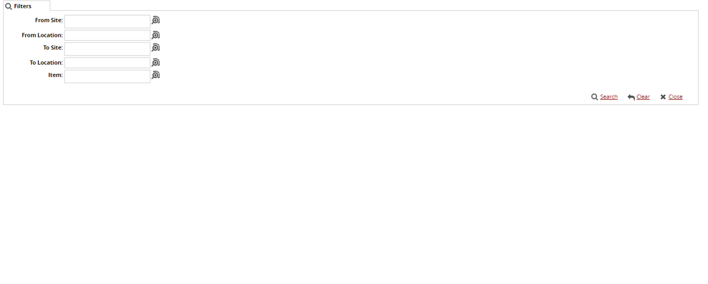708x284 pixels.
Task: Click the magnifier icon on the Filters tab
Action: coord(8,6)
